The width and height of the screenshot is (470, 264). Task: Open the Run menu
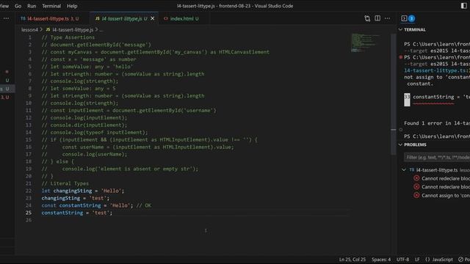32,6
